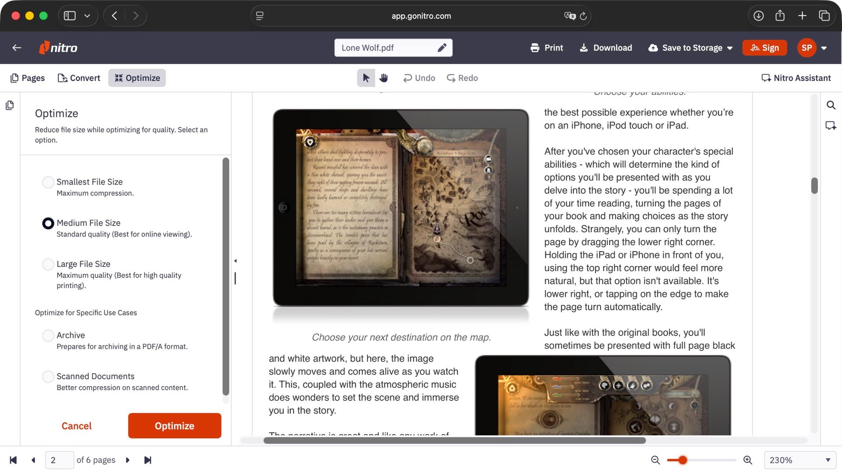Click the back arrow next to Nitro logo

(17, 48)
